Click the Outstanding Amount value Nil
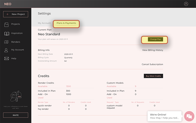This screenshot has height=123, width=196. click(65, 61)
